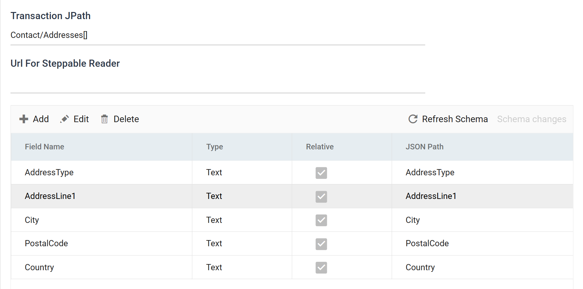Click the AddressType JSON Path cell
Image resolution: width=583 pixels, height=289 pixels.
[482, 172]
